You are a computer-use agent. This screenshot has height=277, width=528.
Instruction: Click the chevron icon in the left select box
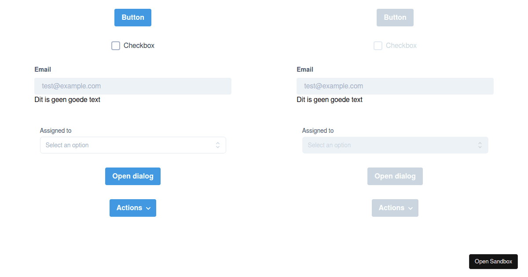tap(218, 145)
